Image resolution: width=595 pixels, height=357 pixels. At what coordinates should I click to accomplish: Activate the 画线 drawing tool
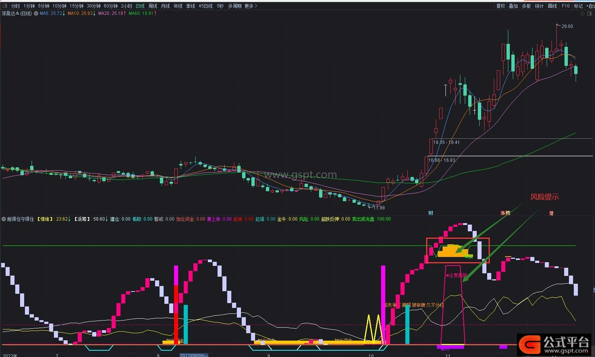553,6
